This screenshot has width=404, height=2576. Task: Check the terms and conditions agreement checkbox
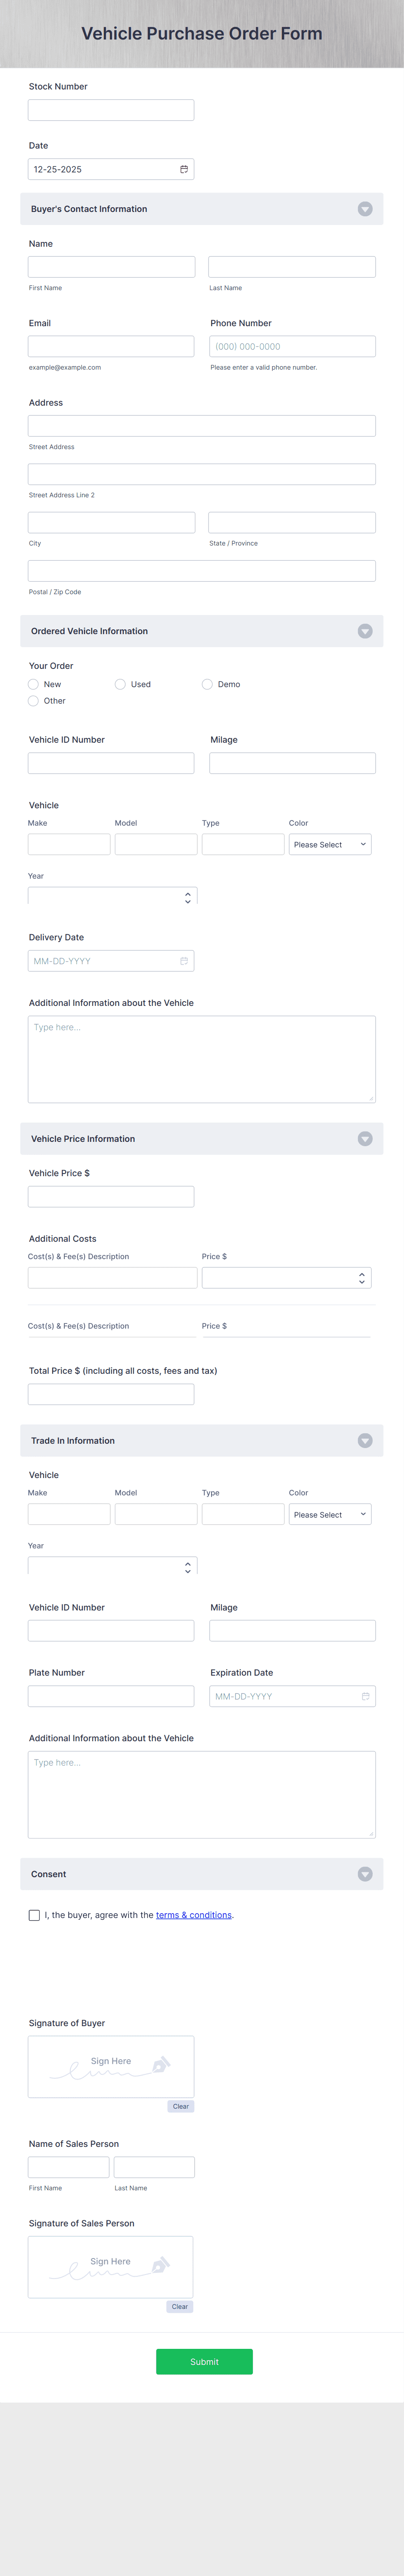coord(34,1914)
